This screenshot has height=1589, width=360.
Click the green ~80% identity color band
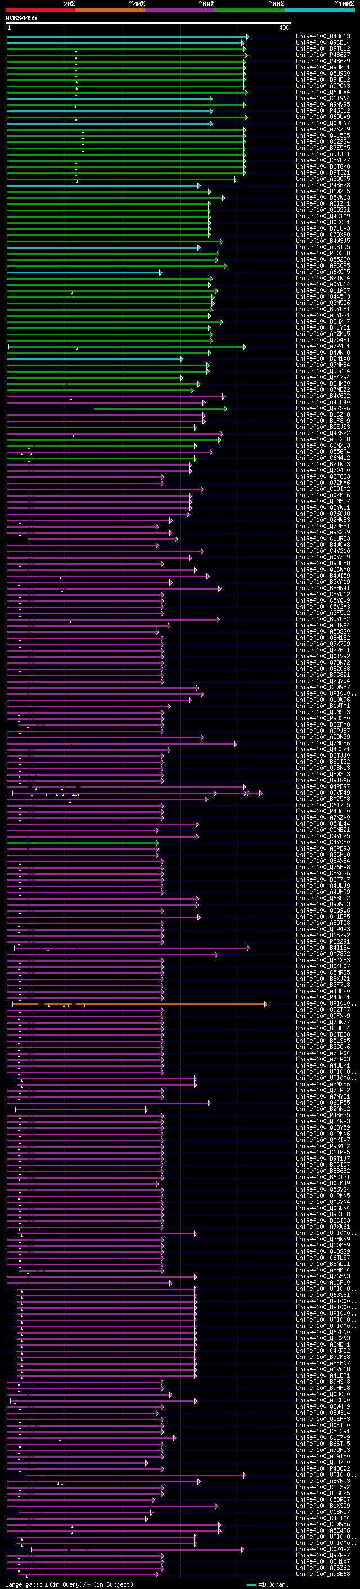[250, 10]
